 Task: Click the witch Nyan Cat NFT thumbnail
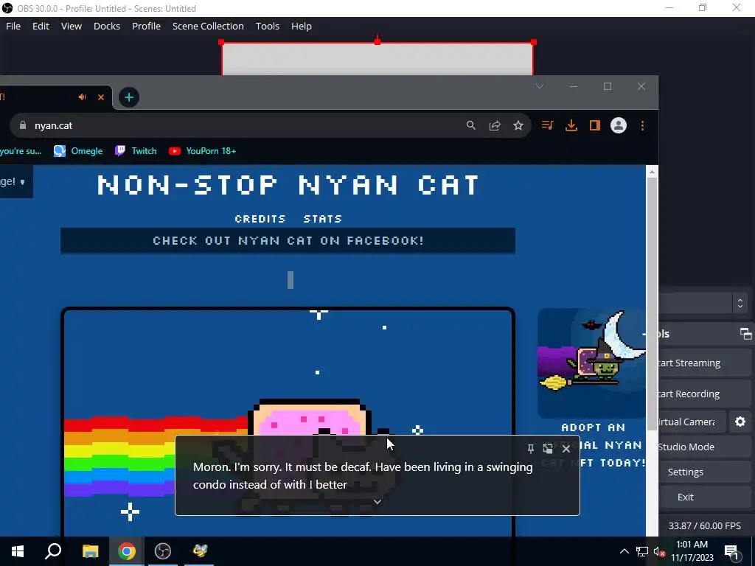591,363
